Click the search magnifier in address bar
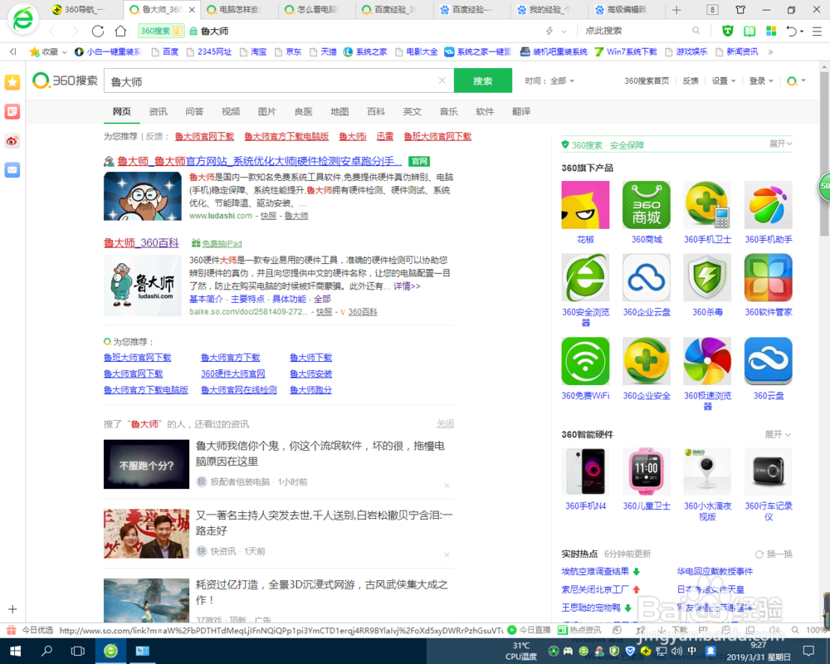The height and width of the screenshot is (664, 830). (696, 31)
